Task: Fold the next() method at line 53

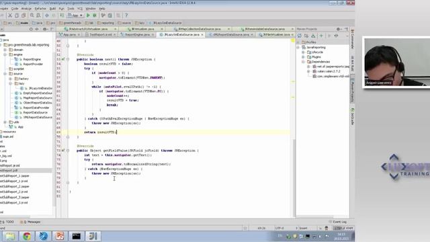Action: (68, 59)
